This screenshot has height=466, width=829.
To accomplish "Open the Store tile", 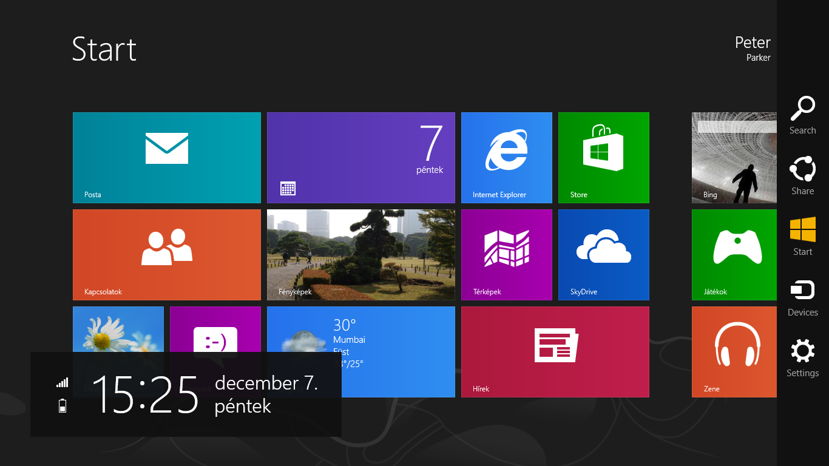I will pyautogui.click(x=603, y=157).
